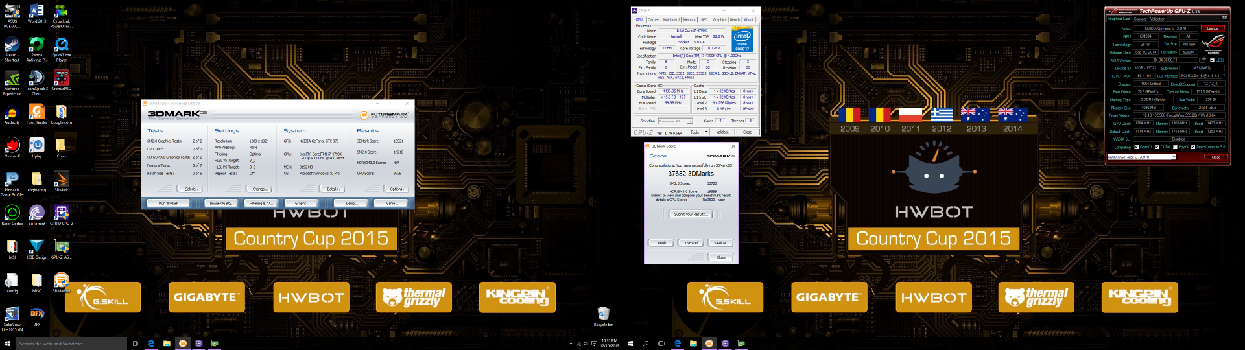Image resolution: width=1245 pixels, height=350 pixels.
Task: Toggle the PhysX checkbox in GPU-Z
Action: (x=1175, y=147)
